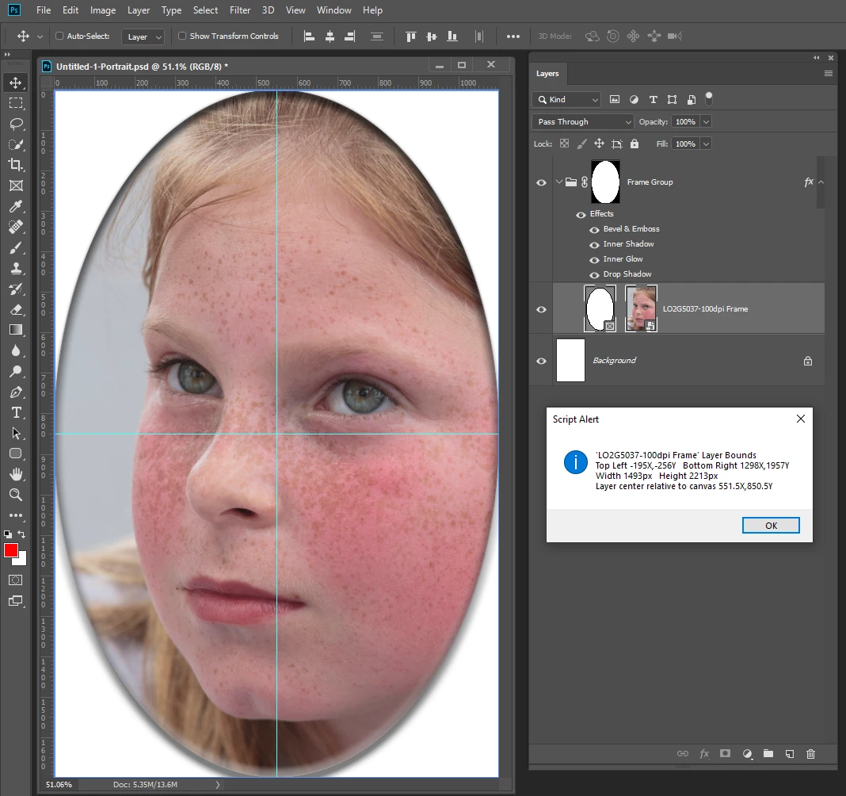Click the red foreground color swatch
Image resolution: width=846 pixels, height=796 pixels.
tap(10, 550)
